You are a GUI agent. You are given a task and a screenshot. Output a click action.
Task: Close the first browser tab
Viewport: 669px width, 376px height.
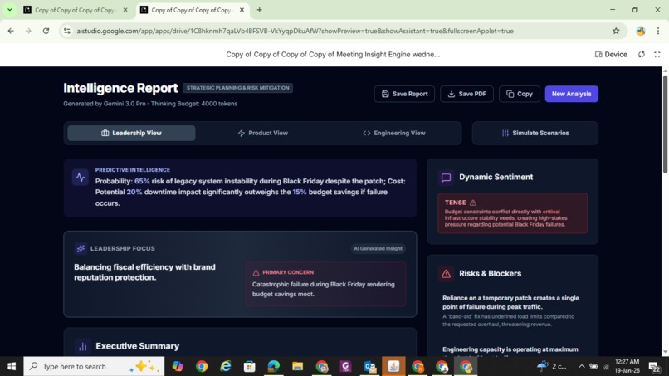click(125, 10)
